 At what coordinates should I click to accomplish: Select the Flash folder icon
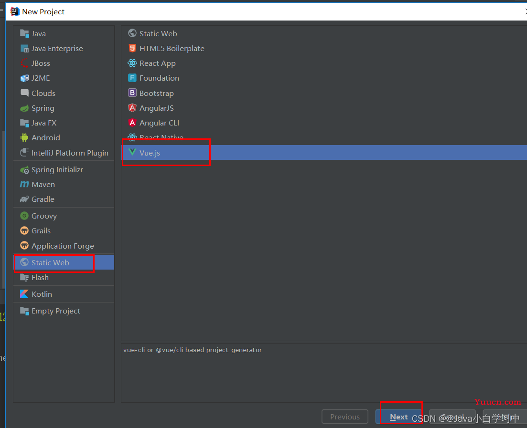pos(24,278)
